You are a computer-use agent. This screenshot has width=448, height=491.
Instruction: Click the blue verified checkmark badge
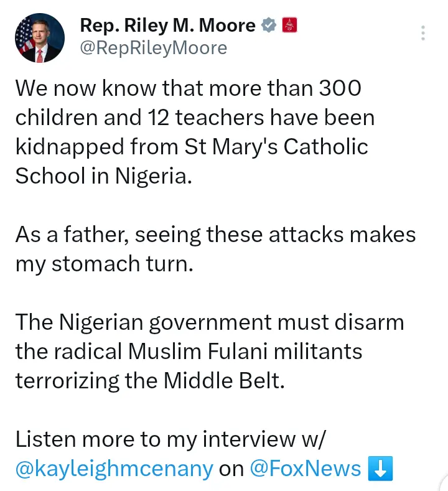pos(268,26)
